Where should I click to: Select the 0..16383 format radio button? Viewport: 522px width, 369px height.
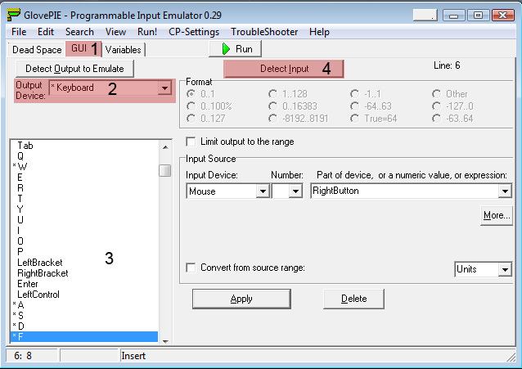272,106
